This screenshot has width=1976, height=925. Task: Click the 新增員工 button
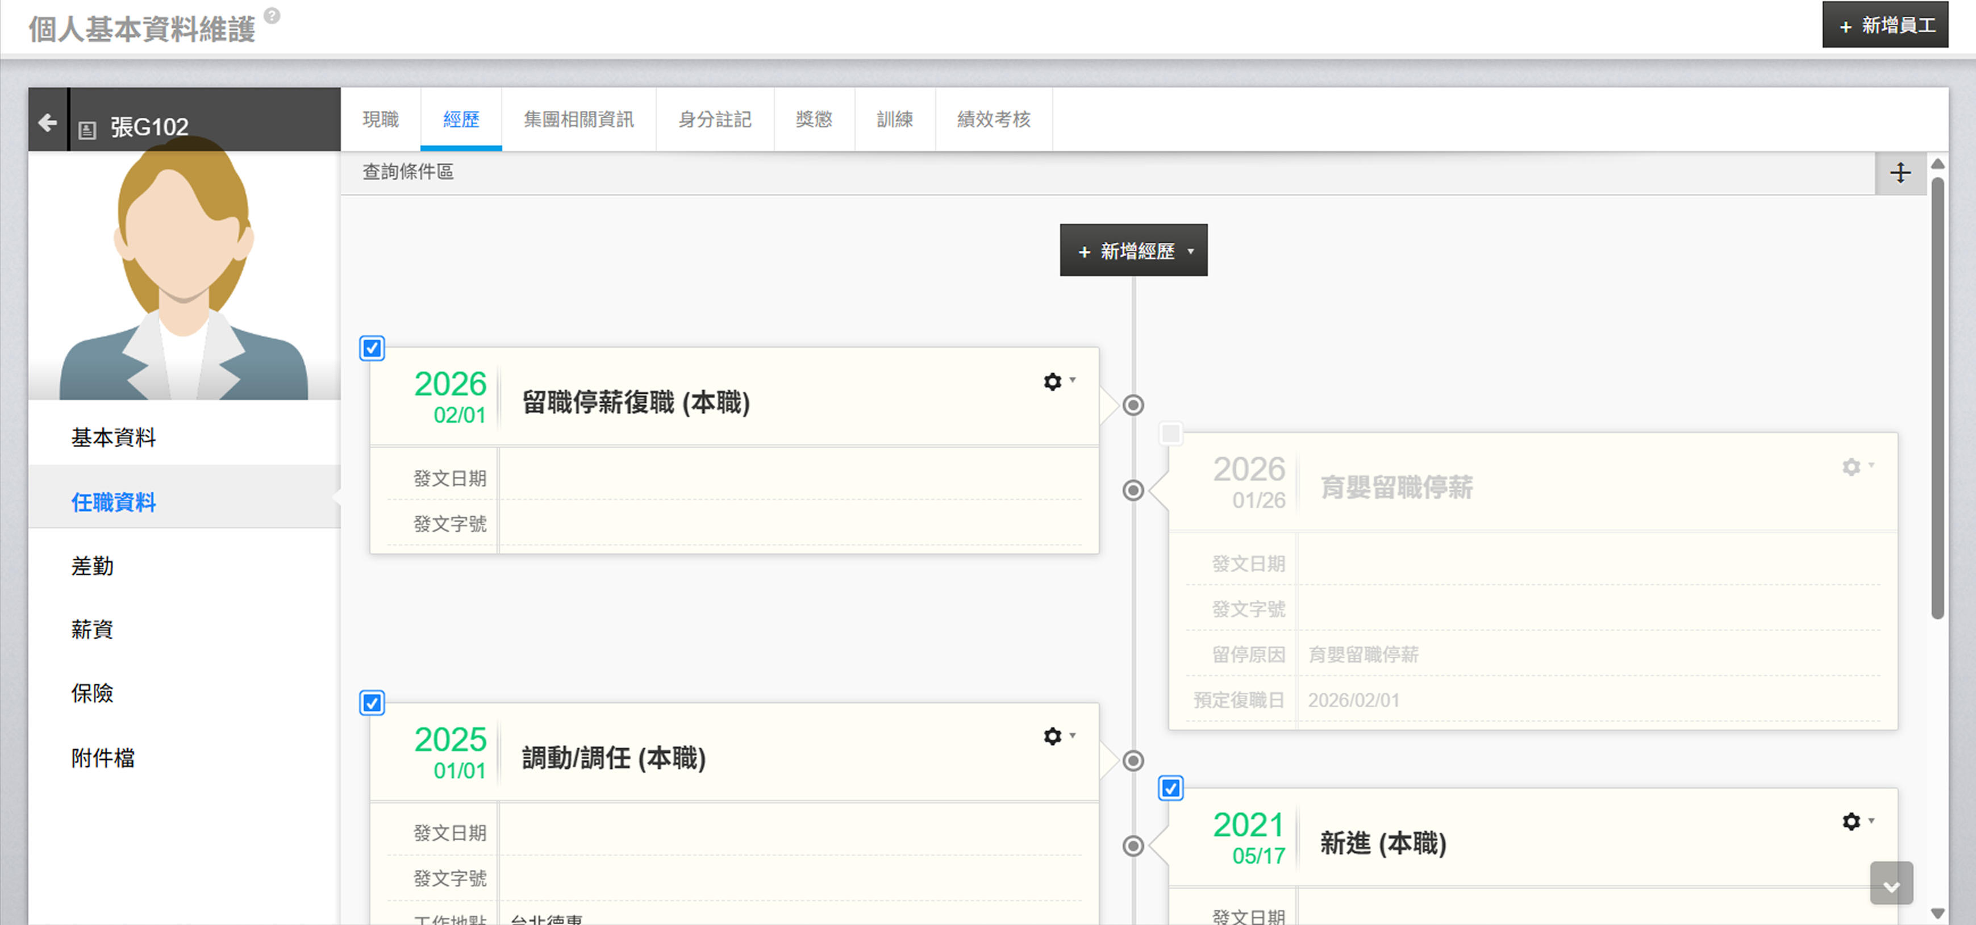click(1885, 26)
